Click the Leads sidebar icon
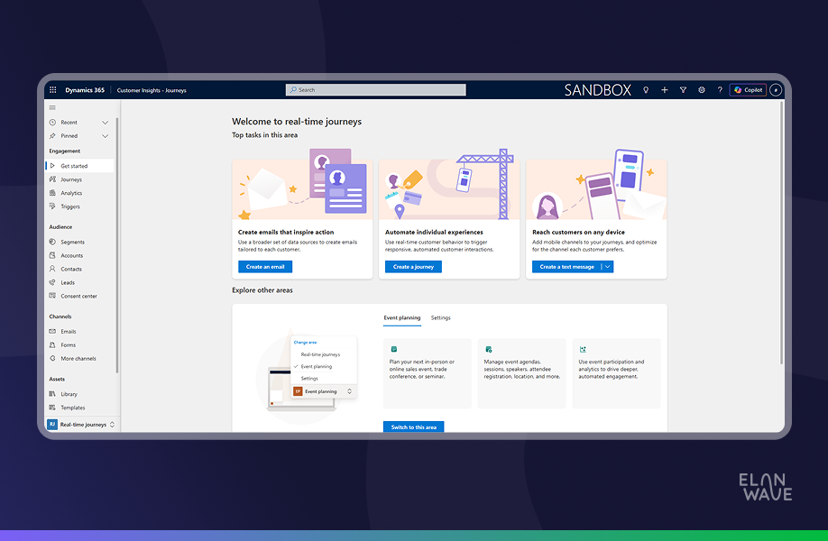 point(52,282)
